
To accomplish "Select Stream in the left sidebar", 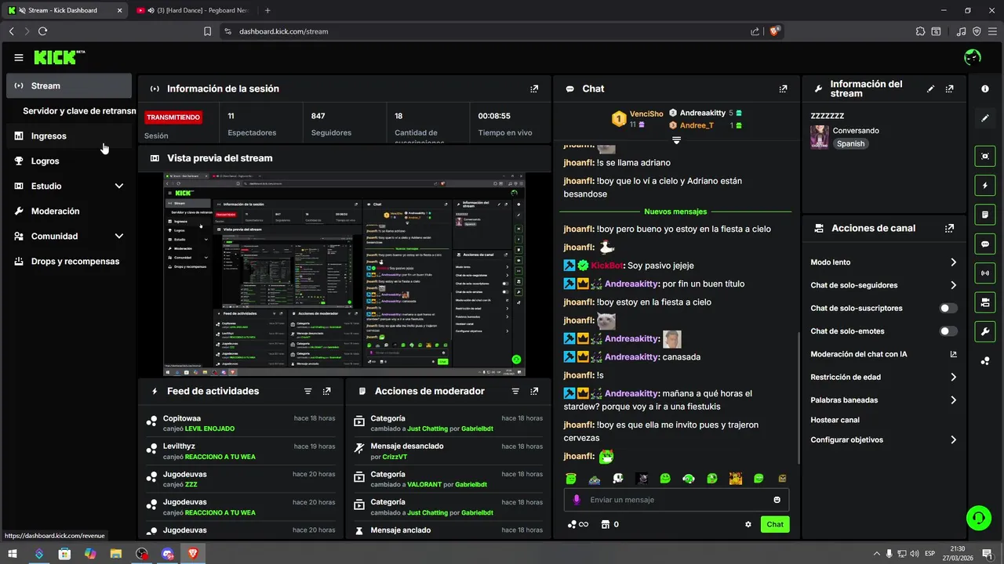I will point(69,86).
